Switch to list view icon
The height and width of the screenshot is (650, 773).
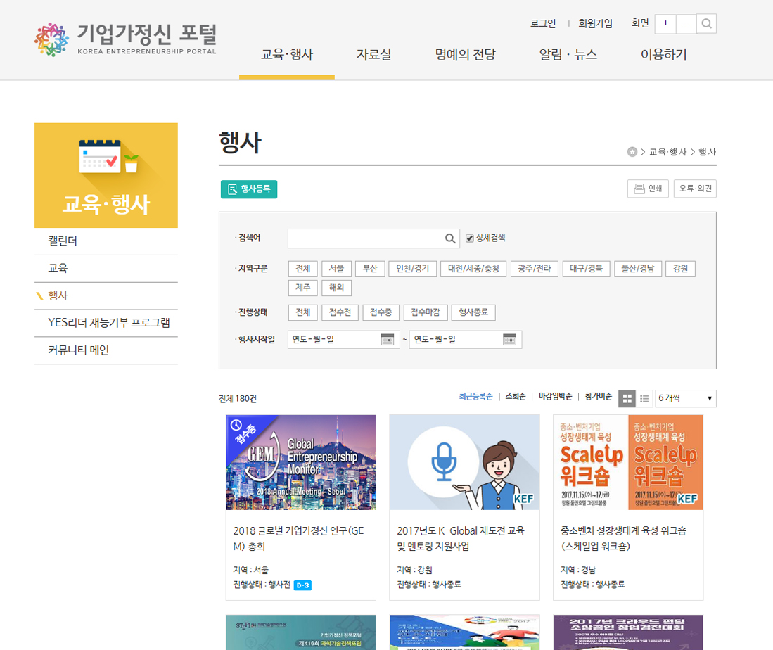click(644, 398)
